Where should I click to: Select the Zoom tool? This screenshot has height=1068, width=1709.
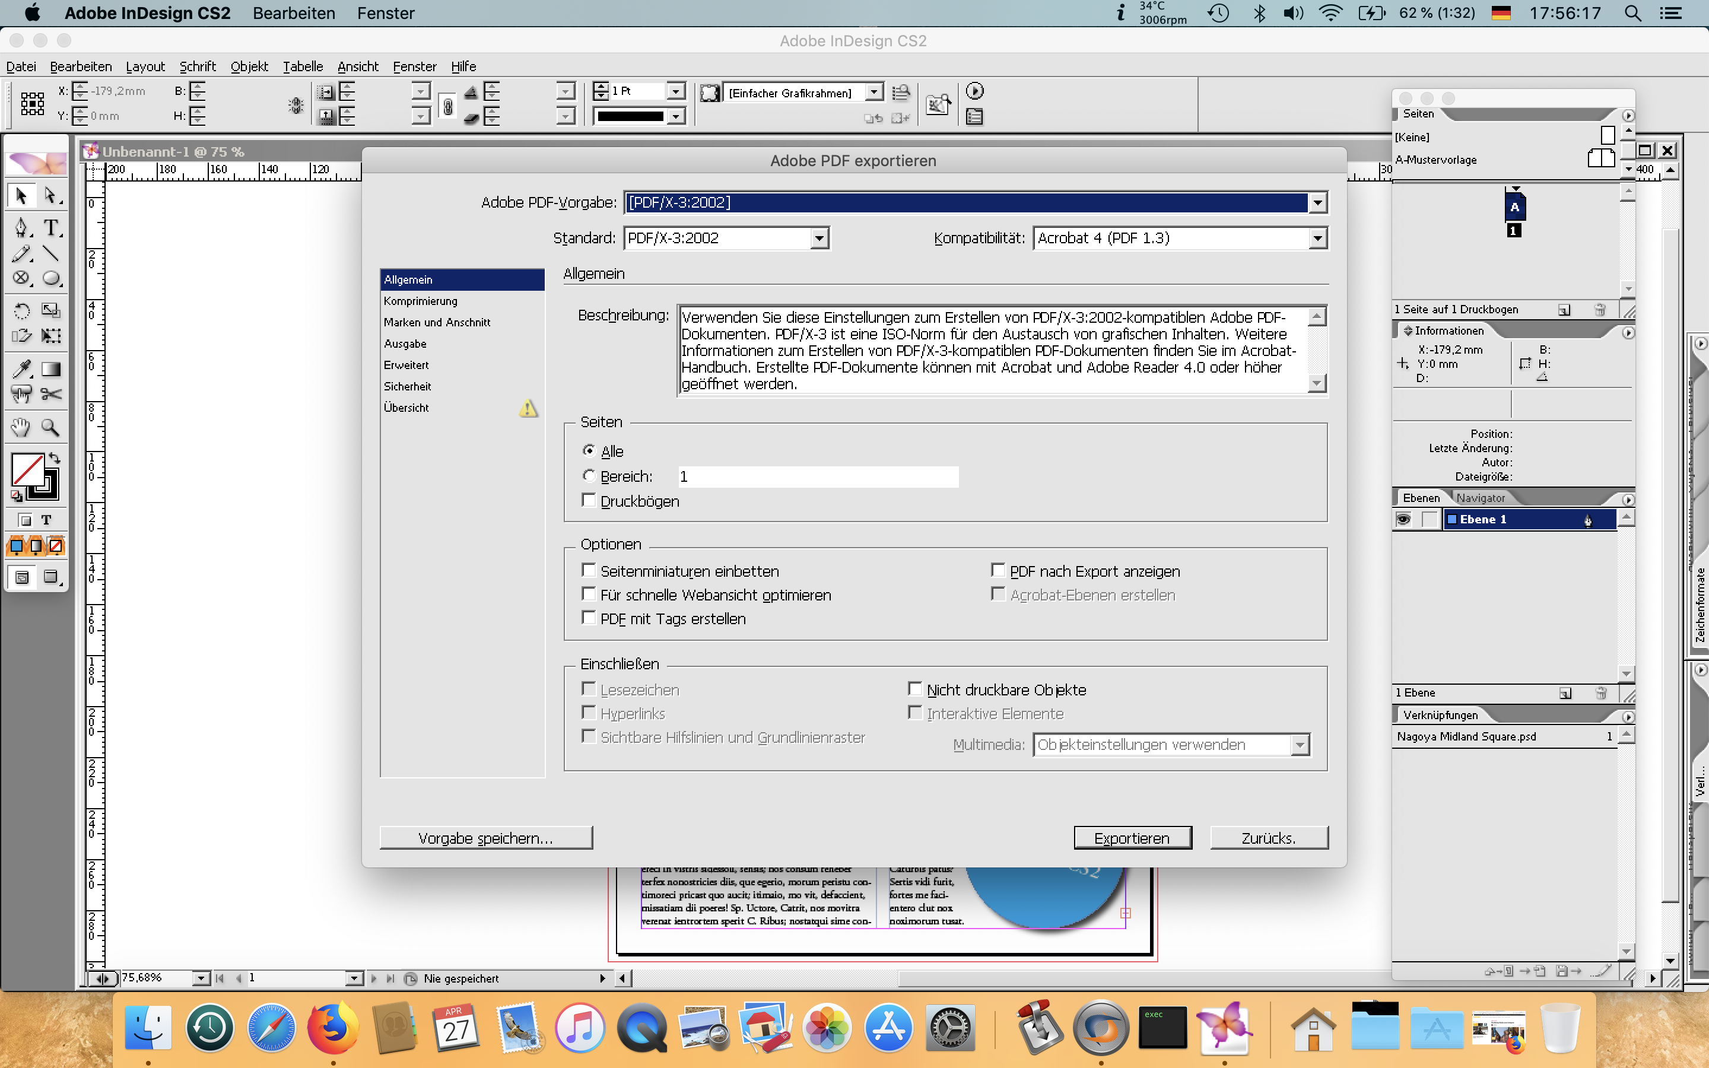pos(52,427)
